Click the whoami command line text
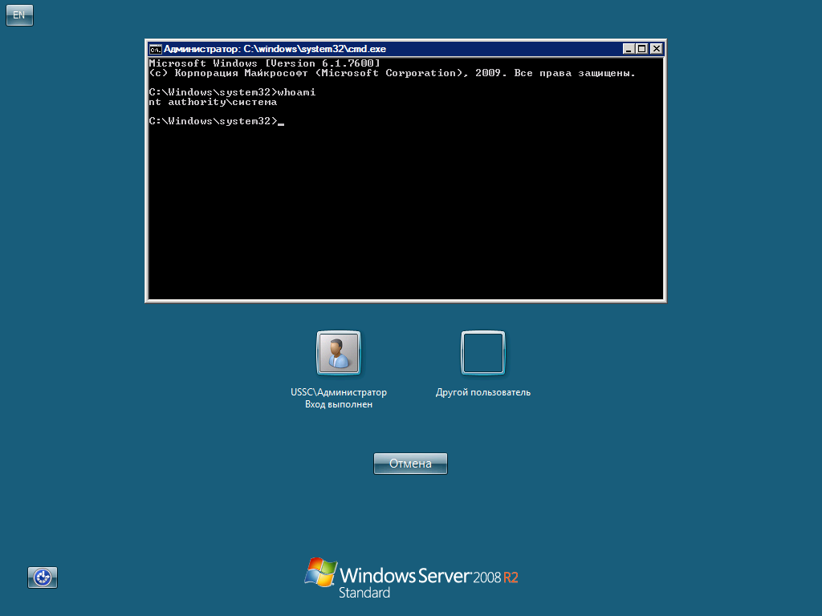Screen dimensions: 822x616 pos(295,91)
